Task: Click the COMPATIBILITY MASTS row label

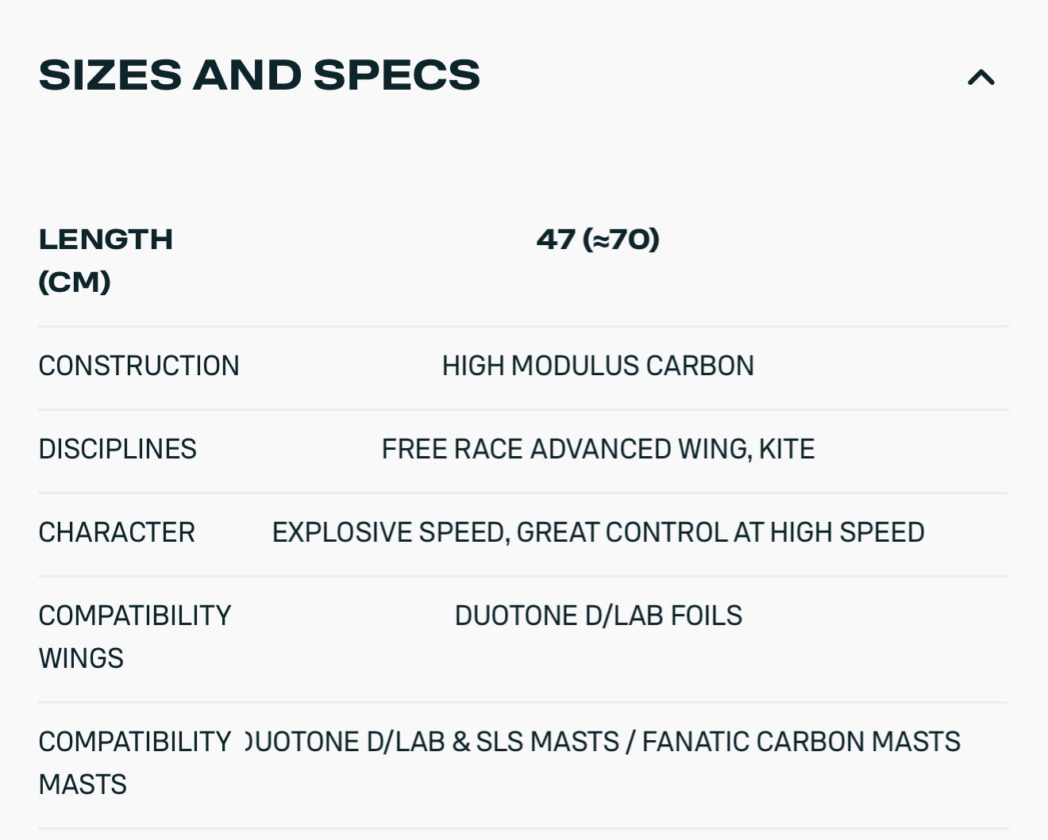Action: [x=134, y=762]
